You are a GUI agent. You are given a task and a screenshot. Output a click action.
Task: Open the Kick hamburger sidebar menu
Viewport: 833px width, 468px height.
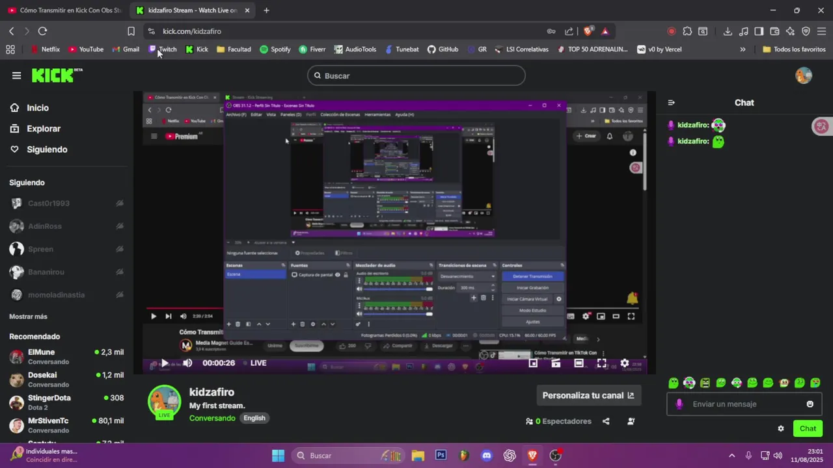[16, 75]
